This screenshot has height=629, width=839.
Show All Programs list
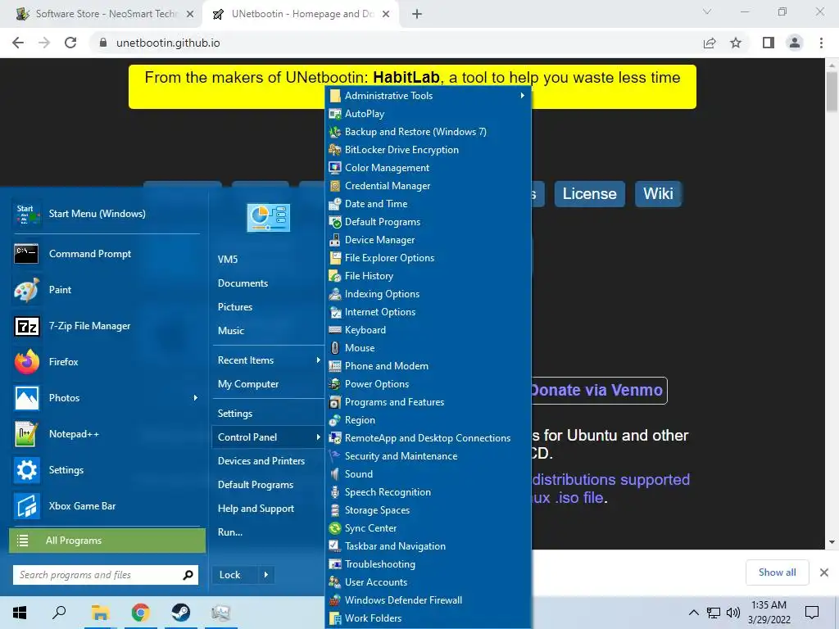[107, 541]
